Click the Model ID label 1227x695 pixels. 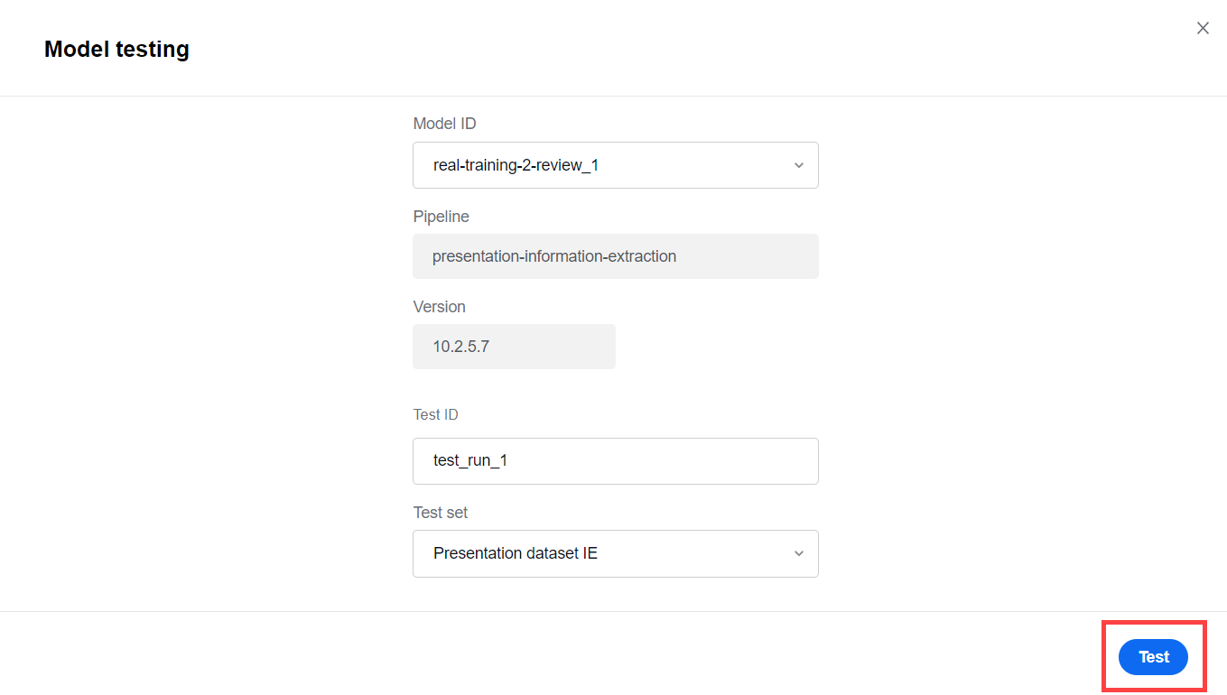click(444, 124)
